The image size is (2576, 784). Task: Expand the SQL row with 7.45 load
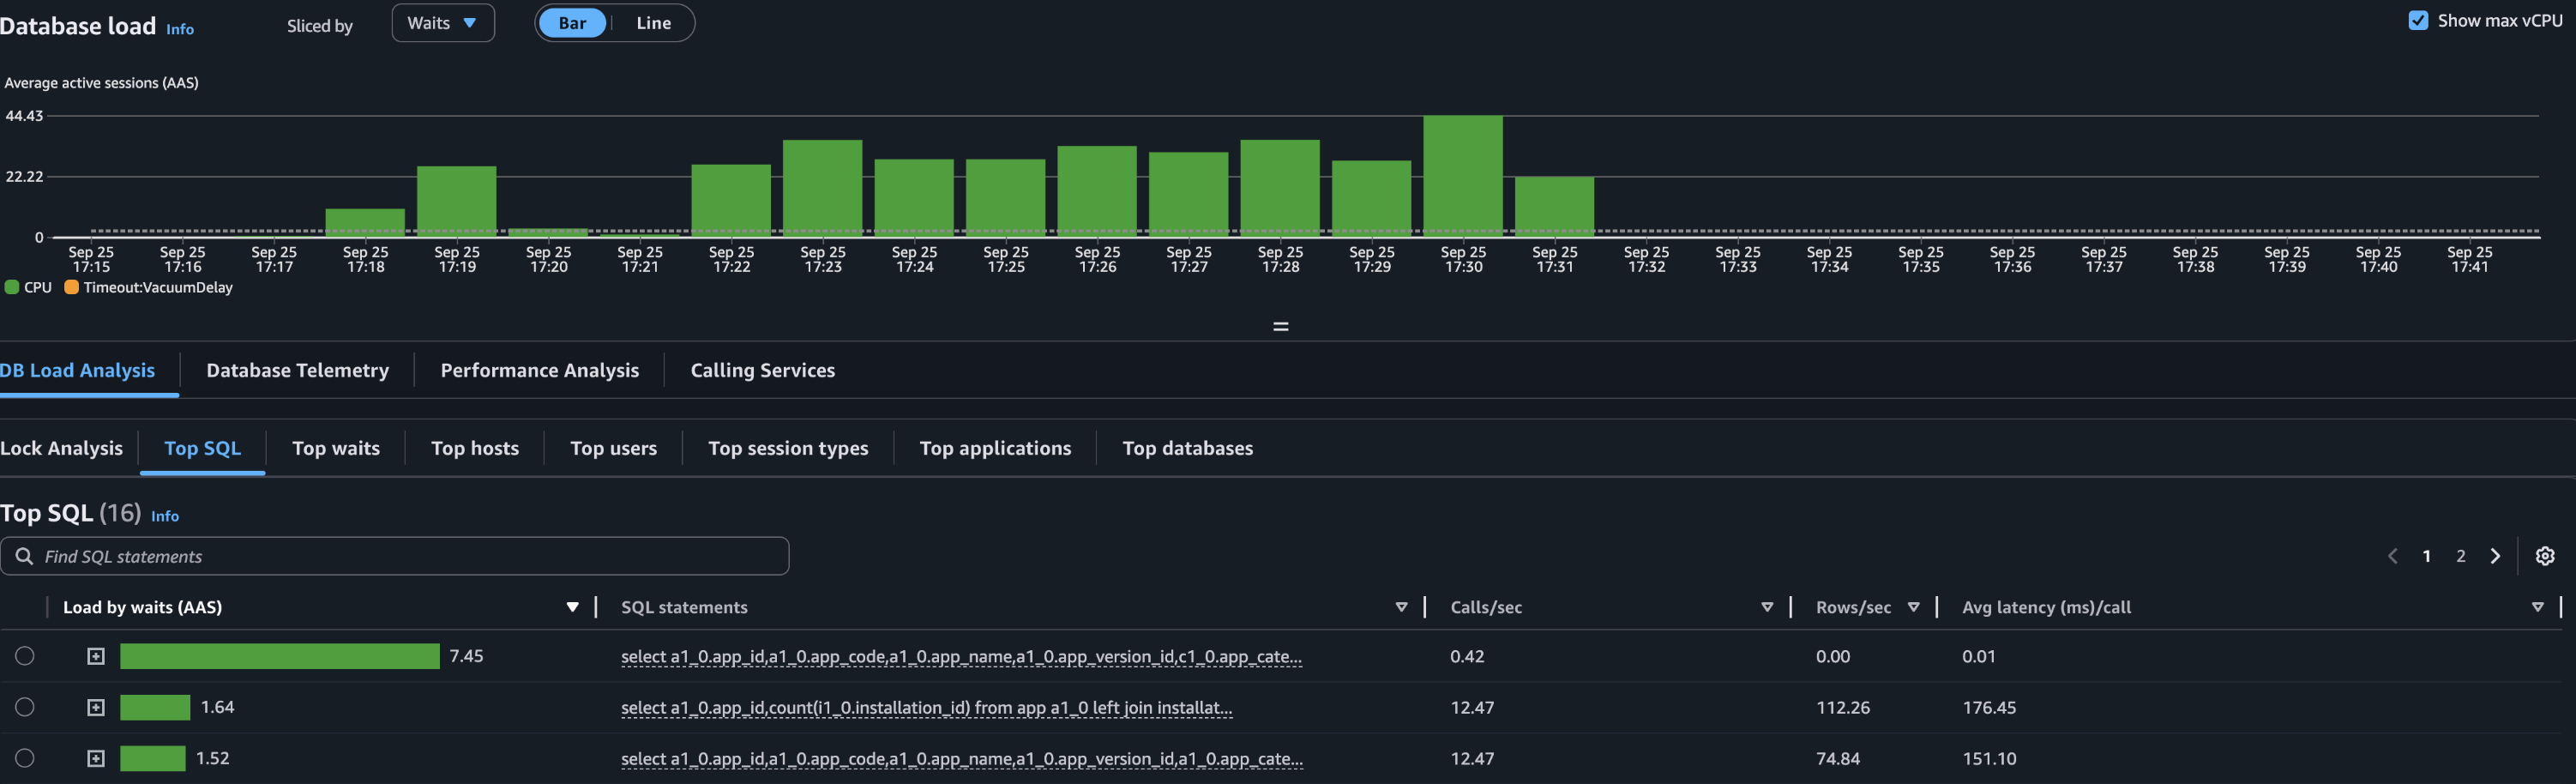point(96,656)
